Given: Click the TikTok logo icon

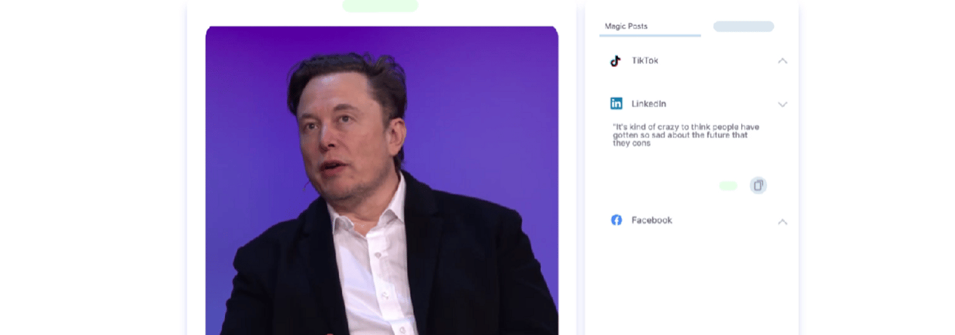Looking at the screenshot, I should 615,61.
